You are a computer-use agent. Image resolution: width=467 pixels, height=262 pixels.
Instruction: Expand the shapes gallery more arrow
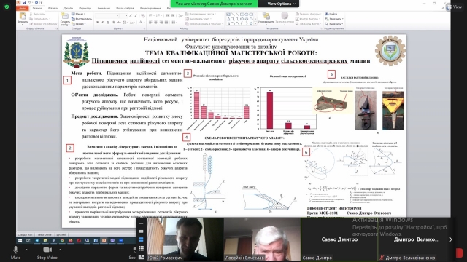(x=255, y=23)
